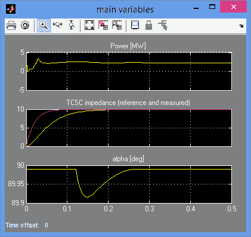This screenshot has width=251, height=237.
Task: Click the alpha [deg] plot title
Action: (128, 159)
